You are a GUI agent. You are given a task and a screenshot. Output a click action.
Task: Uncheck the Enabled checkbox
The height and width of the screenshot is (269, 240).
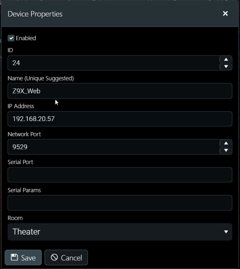pos(11,38)
